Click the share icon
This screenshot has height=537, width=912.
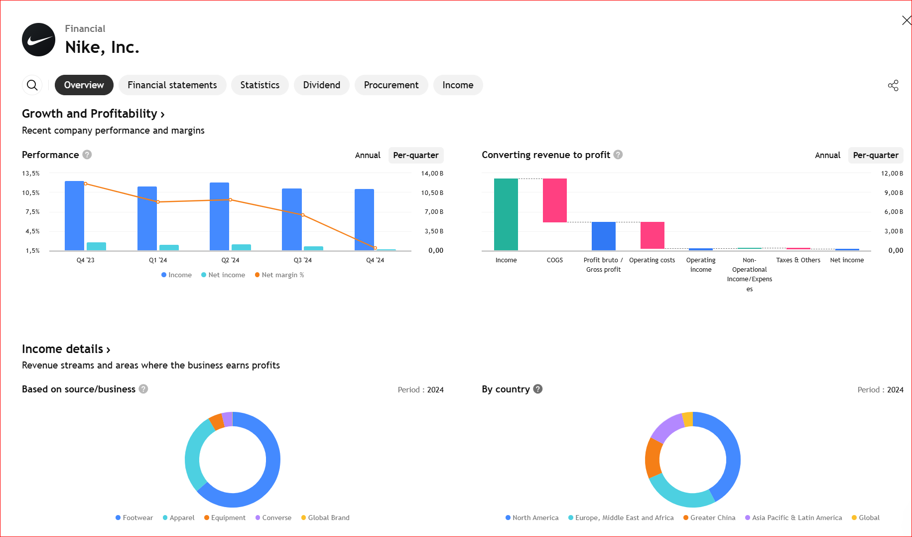893,85
